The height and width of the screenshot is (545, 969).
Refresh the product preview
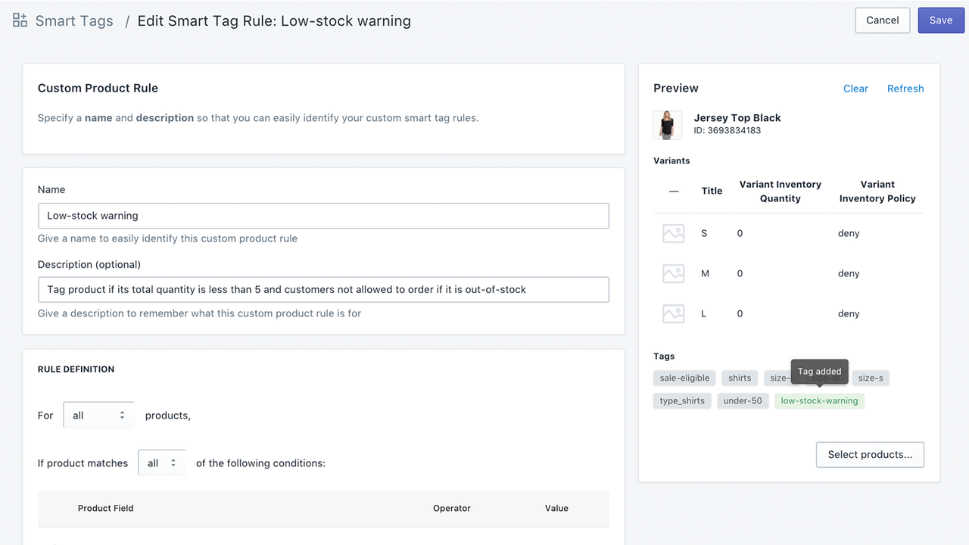coord(905,89)
